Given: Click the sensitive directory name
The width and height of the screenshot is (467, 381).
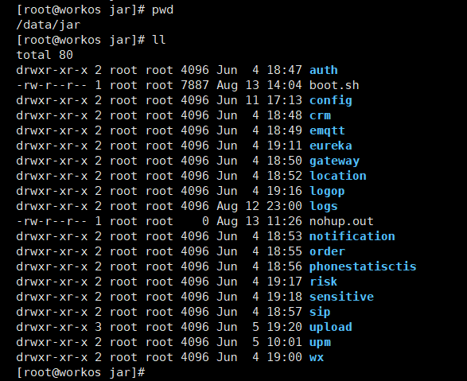Looking at the screenshot, I should point(341,297).
